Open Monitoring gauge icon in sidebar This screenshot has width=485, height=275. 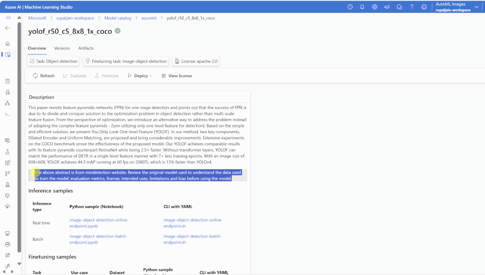(x=8, y=244)
